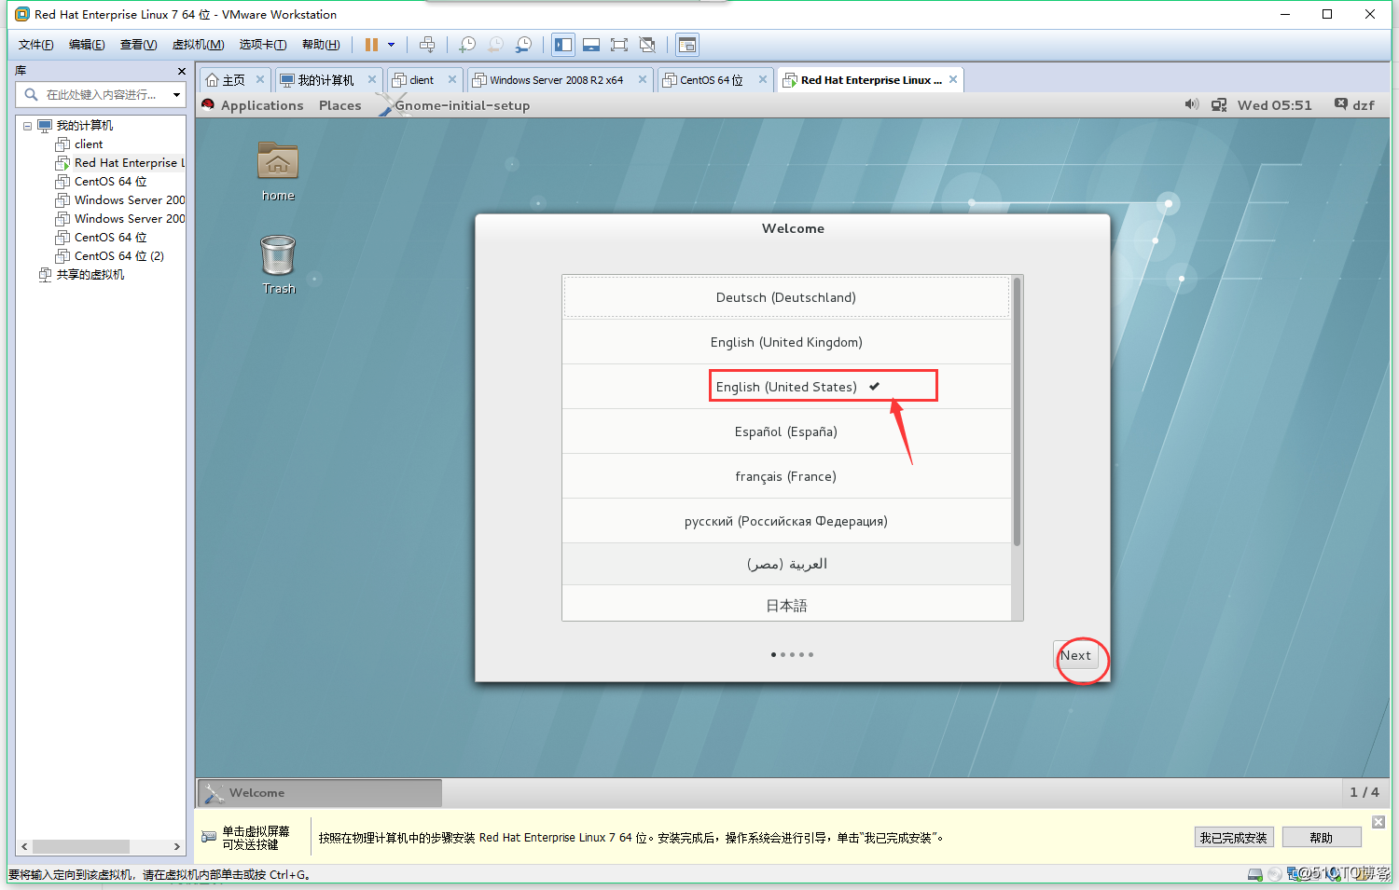Select Deutsch (Deutschland) language
The width and height of the screenshot is (1399, 890).
786,297
